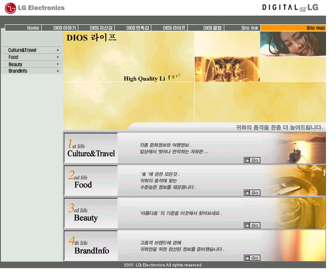Click the LG Electronics logo

point(35,8)
